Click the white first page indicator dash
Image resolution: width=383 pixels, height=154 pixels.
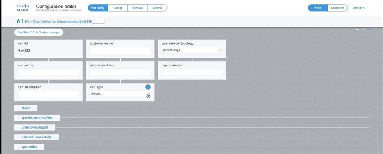357,30
